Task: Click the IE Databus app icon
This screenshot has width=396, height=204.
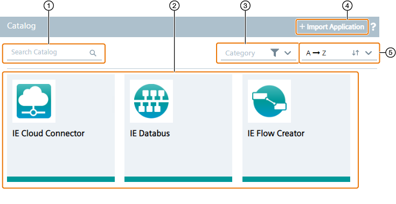Action: (151, 101)
